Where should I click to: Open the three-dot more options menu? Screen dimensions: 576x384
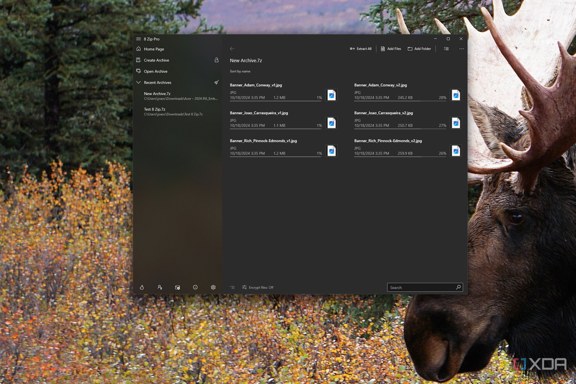(461, 49)
